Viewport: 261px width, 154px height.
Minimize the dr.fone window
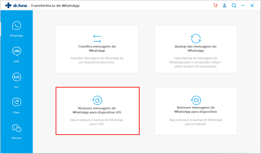tap(243, 6)
